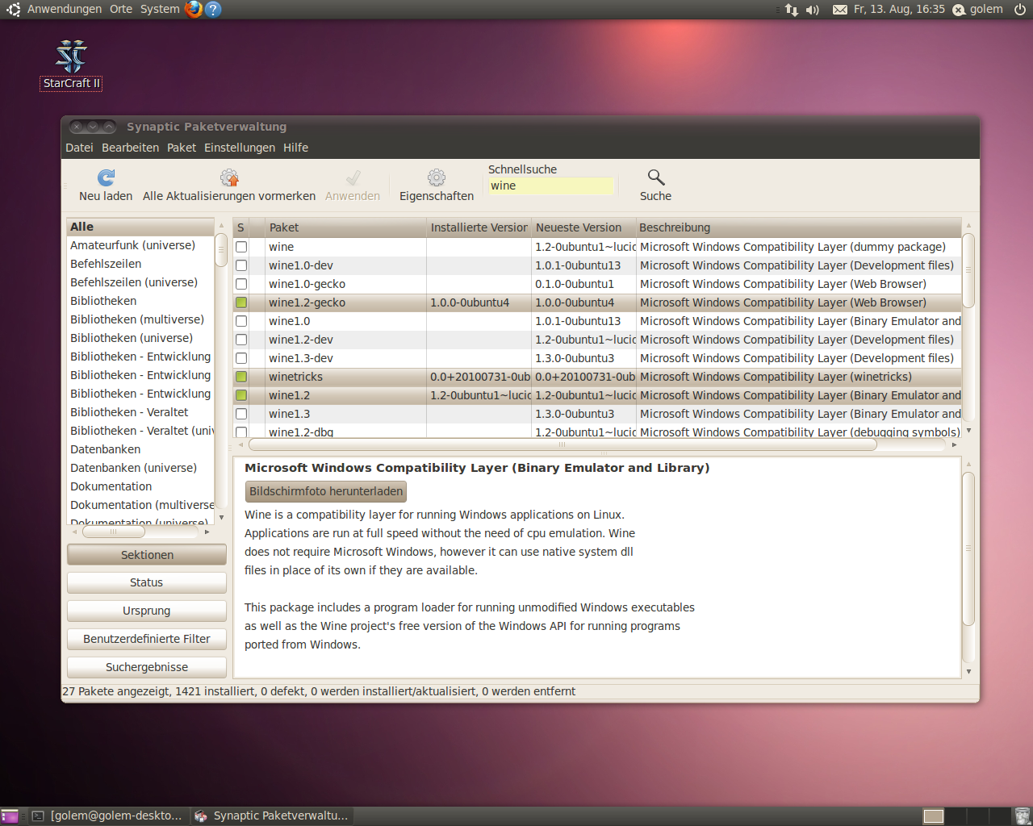1033x826 pixels.
Task: Click the description pane vertical scrollbar
Action: 968,549
